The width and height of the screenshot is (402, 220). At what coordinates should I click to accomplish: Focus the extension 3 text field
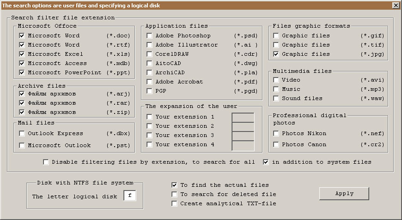[x=243, y=136]
